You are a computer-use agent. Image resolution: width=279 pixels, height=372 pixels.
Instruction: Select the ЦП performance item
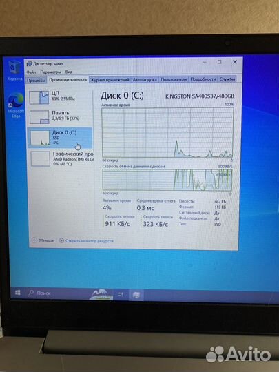click(x=60, y=97)
